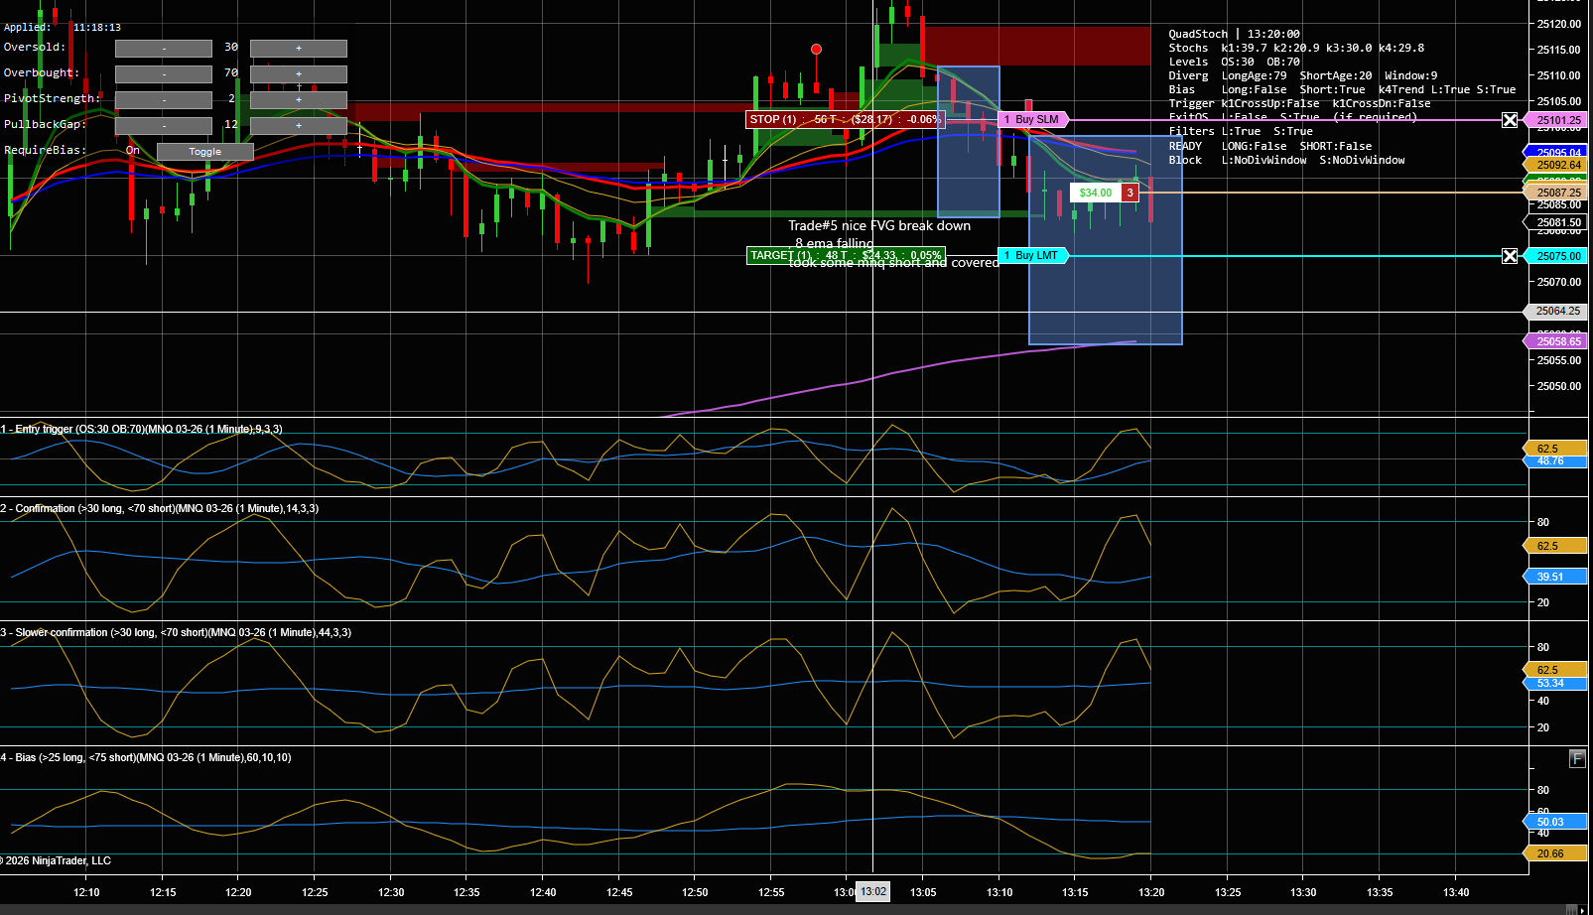Select the green TARGET (1) order label

pos(846,255)
